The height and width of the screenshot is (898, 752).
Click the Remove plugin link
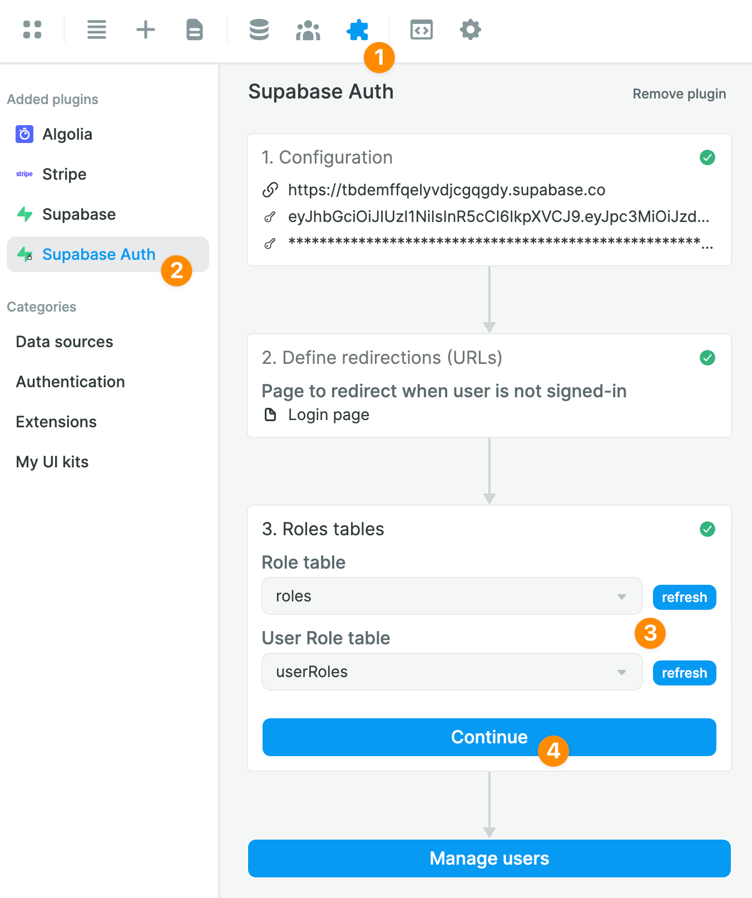(x=679, y=93)
